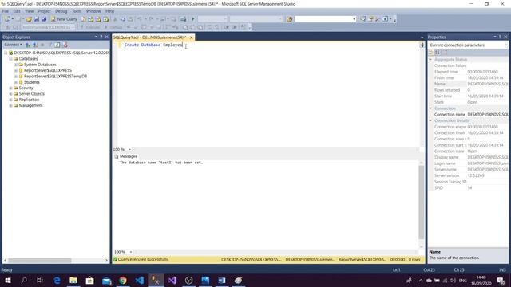Click the Start debugging green arrow icon
Image resolution: width=511 pixels, height=287 pixels.
192,19
